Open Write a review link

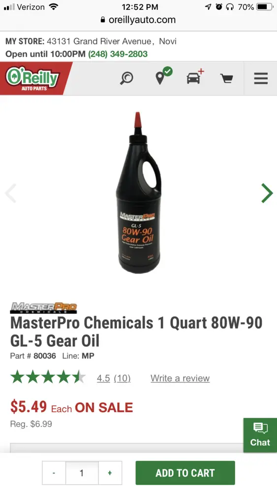tap(180, 378)
